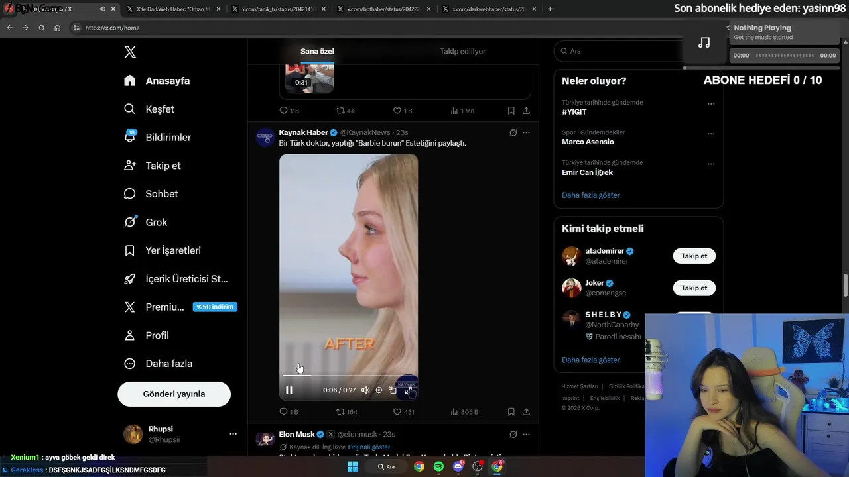Open account menu dots next to Rhupsi
This screenshot has width=849, height=477.
[x=233, y=434]
